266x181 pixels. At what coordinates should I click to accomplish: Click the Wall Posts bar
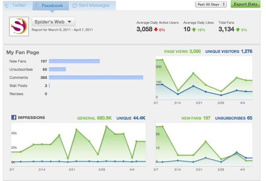[x=49, y=85]
